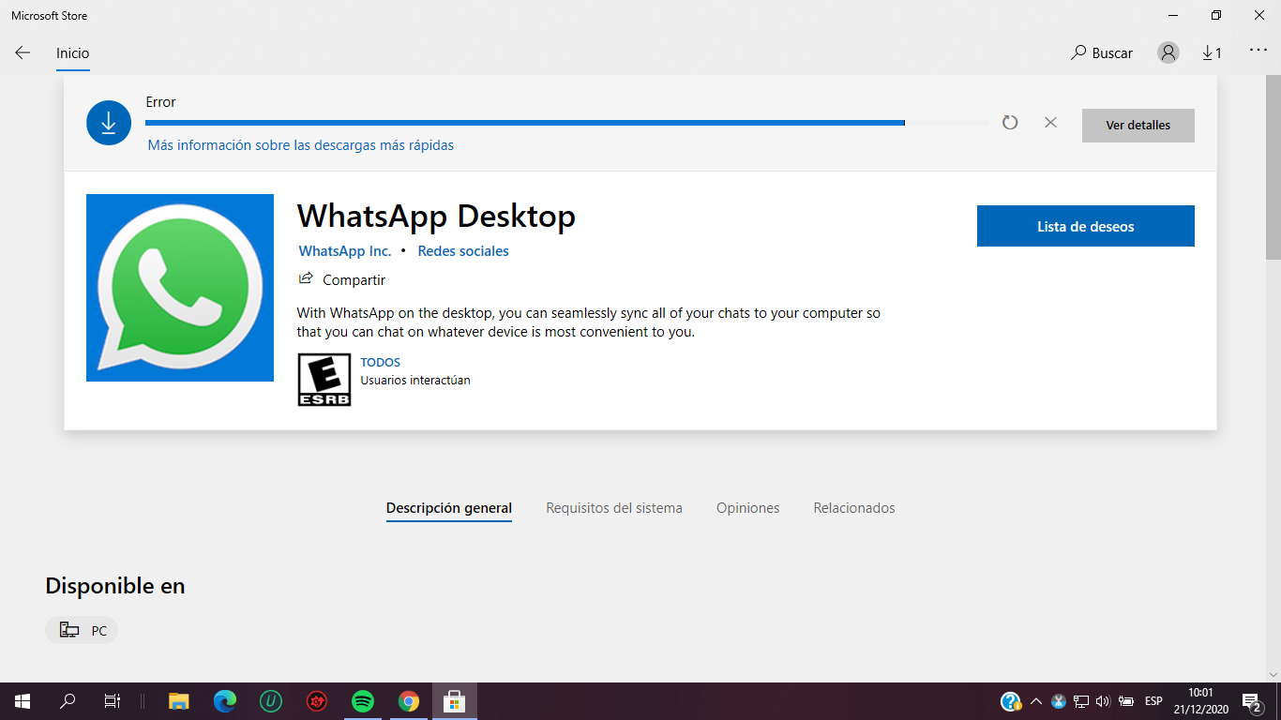Launch Spotify from taskbar
Viewport: 1281px width, 720px height.
coord(363,701)
